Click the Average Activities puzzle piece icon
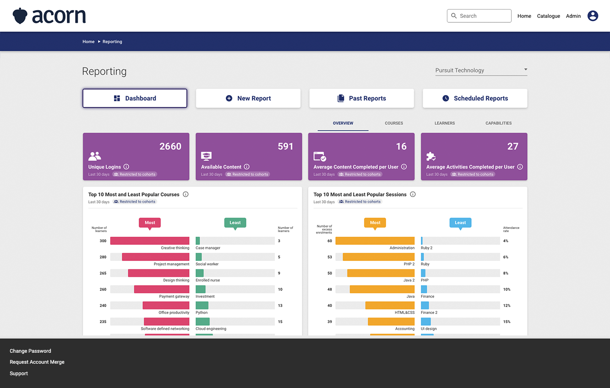The height and width of the screenshot is (388, 610). tap(431, 156)
